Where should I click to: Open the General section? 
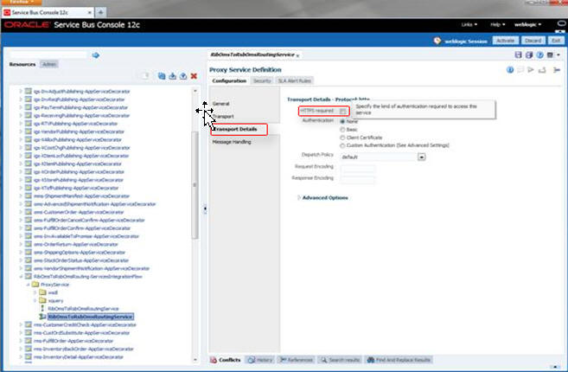point(221,104)
